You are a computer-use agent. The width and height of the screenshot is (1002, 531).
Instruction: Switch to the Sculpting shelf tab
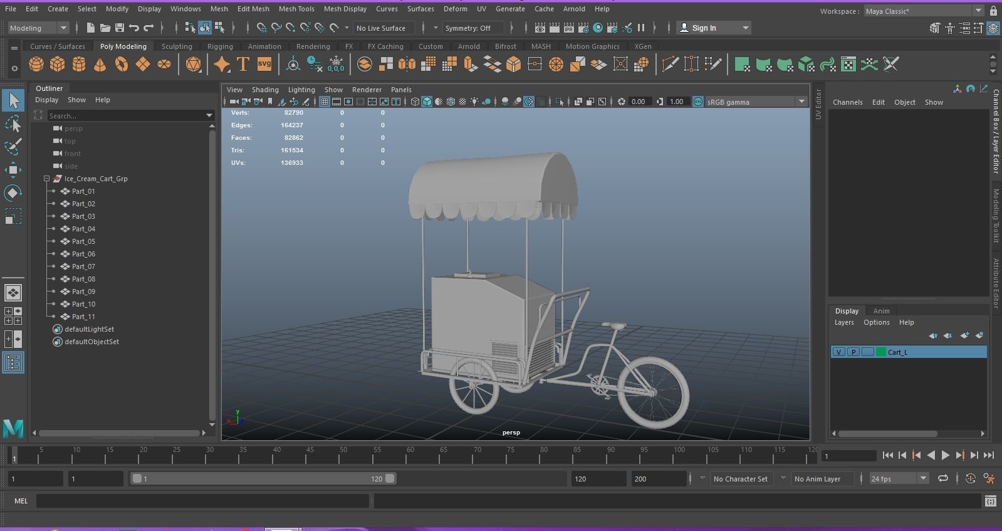[177, 46]
